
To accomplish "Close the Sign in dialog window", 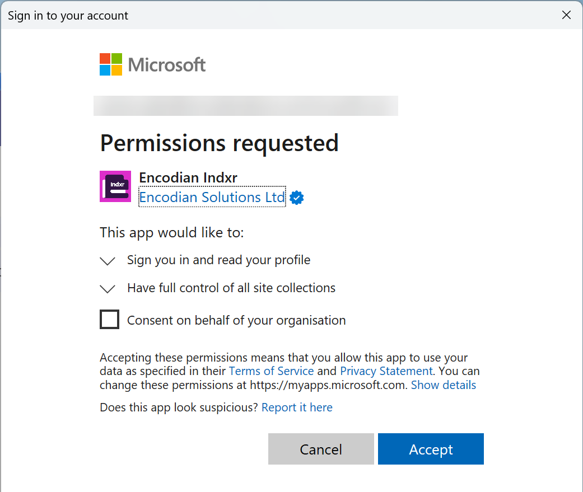I will click(566, 15).
